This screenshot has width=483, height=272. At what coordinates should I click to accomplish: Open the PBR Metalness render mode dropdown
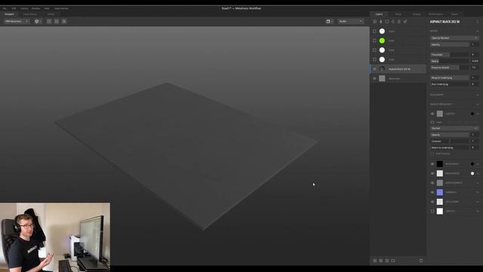point(17,21)
